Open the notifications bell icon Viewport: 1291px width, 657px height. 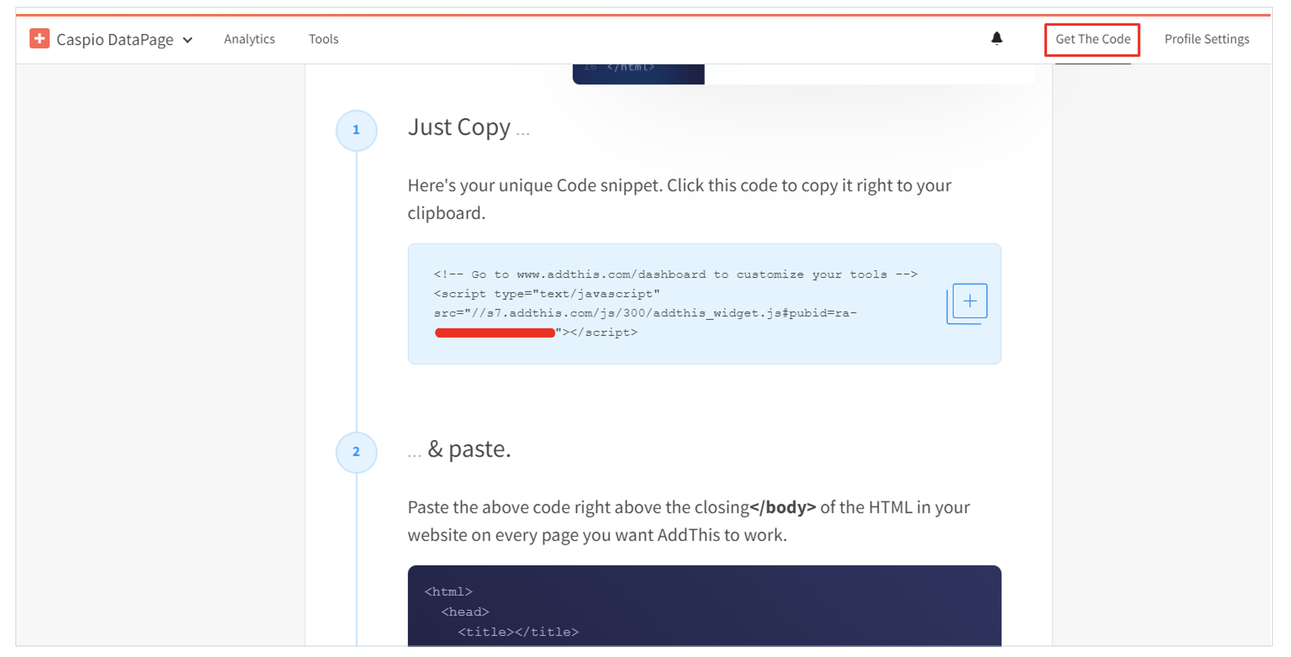(x=997, y=39)
